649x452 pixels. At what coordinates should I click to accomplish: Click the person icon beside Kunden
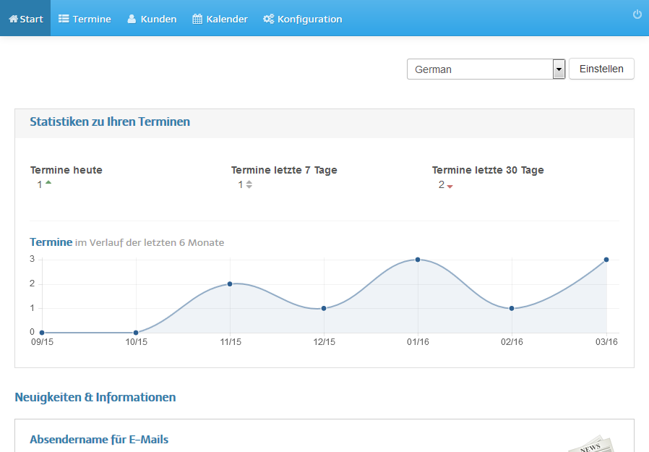[132, 19]
